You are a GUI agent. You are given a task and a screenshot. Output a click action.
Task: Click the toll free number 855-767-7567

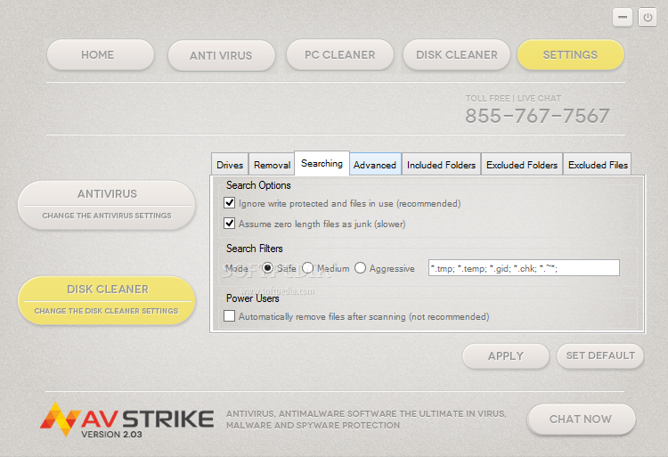click(x=537, y=116)
